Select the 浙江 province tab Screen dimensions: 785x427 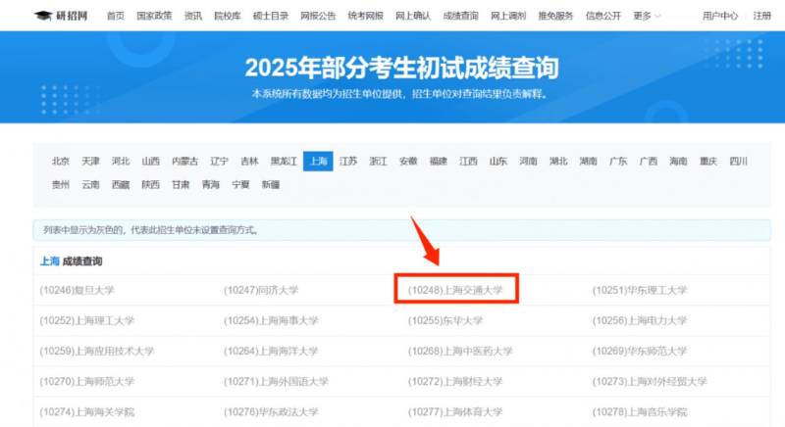[x=379, y=162]
